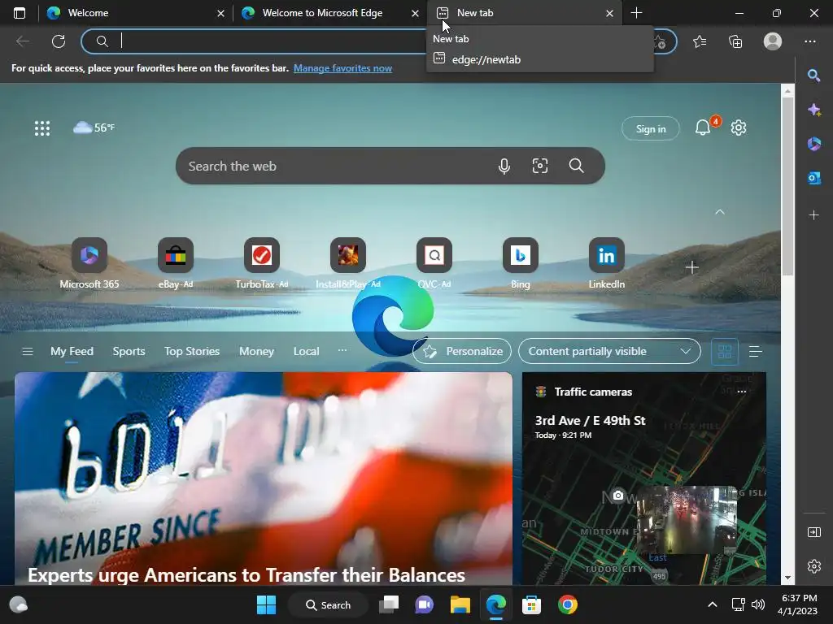833x624 pixels.
Task: Click the page vertical scrollbar thumb
Action: [x=787, y=186]
